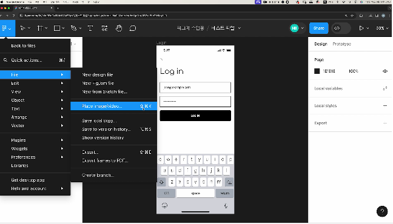
Task: Select the Frame tool
Action: [x=40, y=28]
